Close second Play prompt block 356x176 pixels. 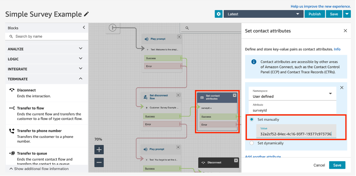(179, 147)
